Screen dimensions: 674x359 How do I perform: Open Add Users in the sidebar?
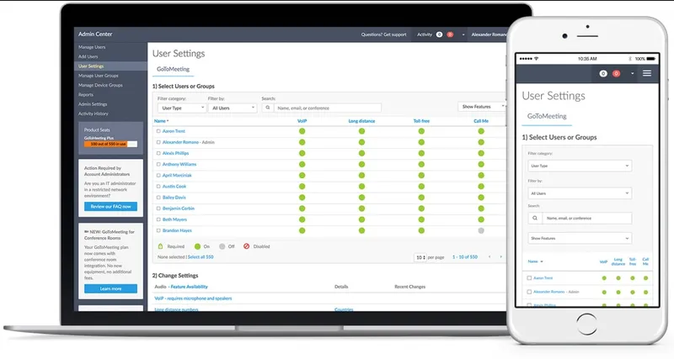point(88,56)
